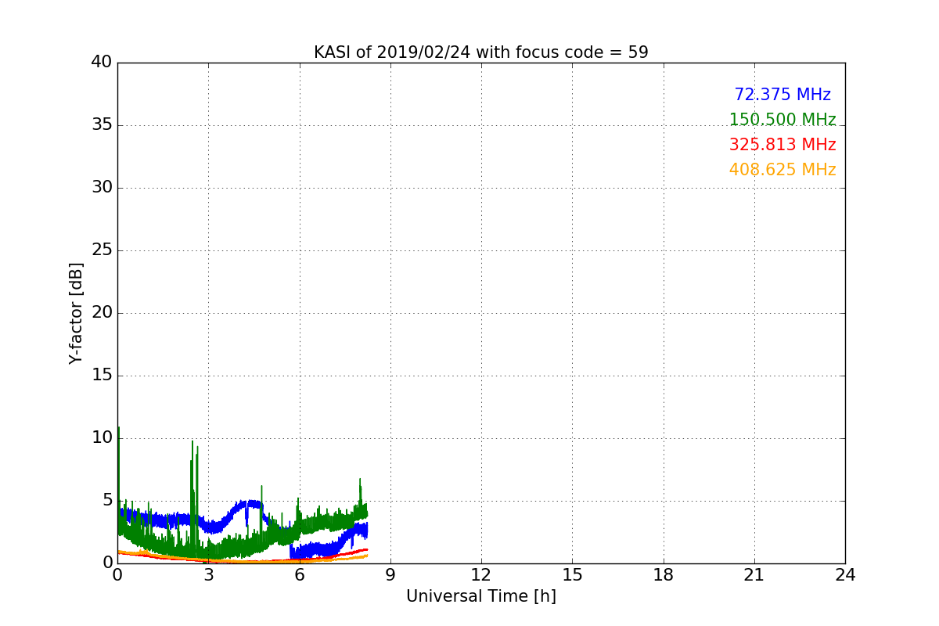Select the 150.500 MHz legend label
Viewport: 939px width, 626px height.
(782, 120)
